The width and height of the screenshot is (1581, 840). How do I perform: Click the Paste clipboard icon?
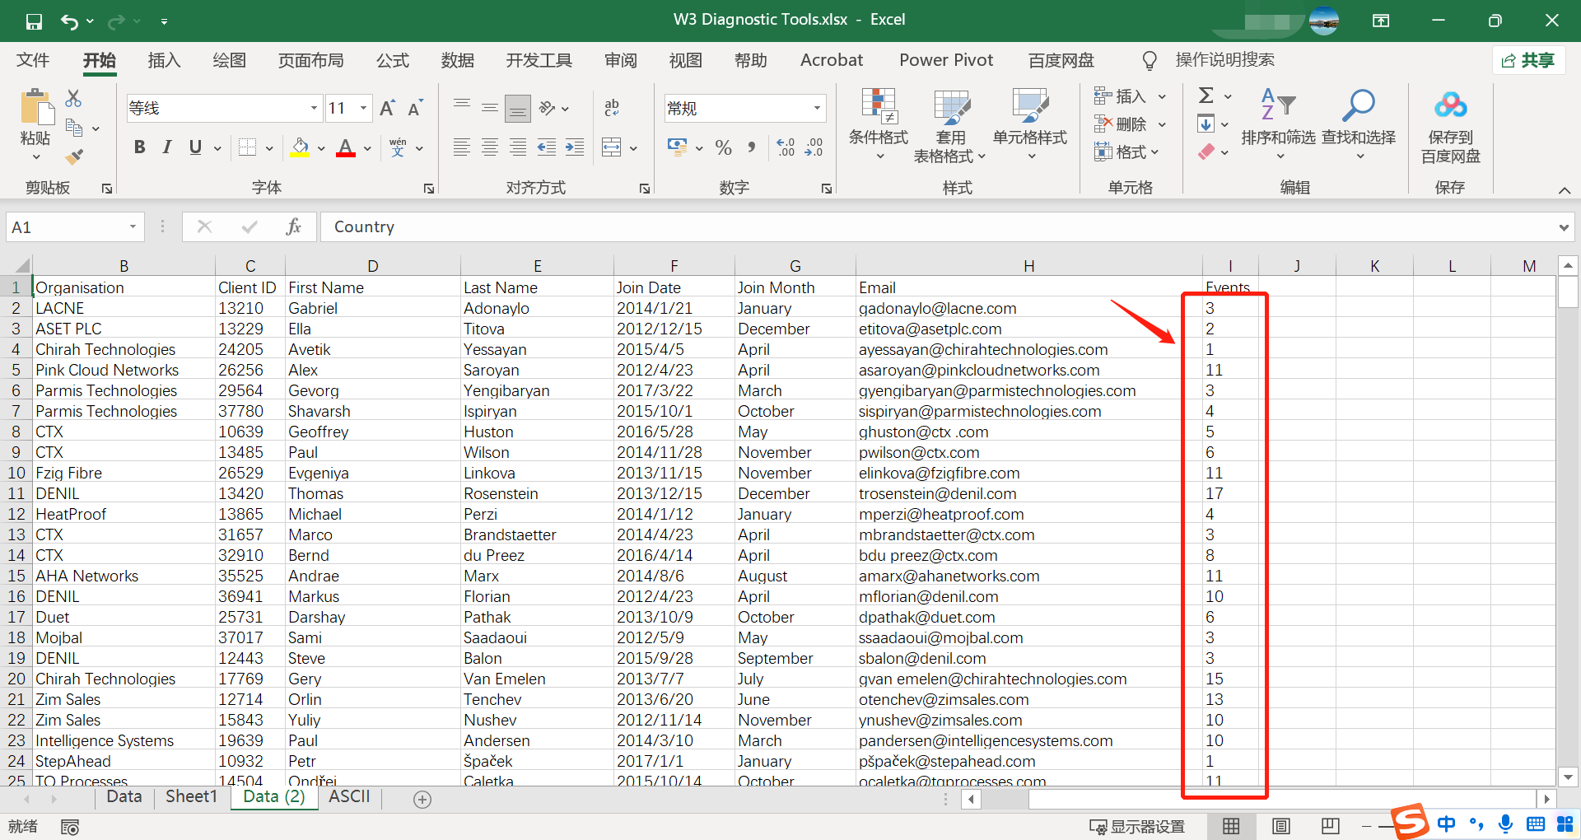[x=35, y=107]
